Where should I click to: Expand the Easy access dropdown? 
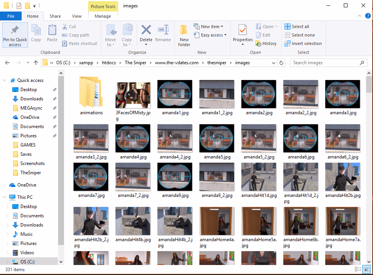coord(210,35)
